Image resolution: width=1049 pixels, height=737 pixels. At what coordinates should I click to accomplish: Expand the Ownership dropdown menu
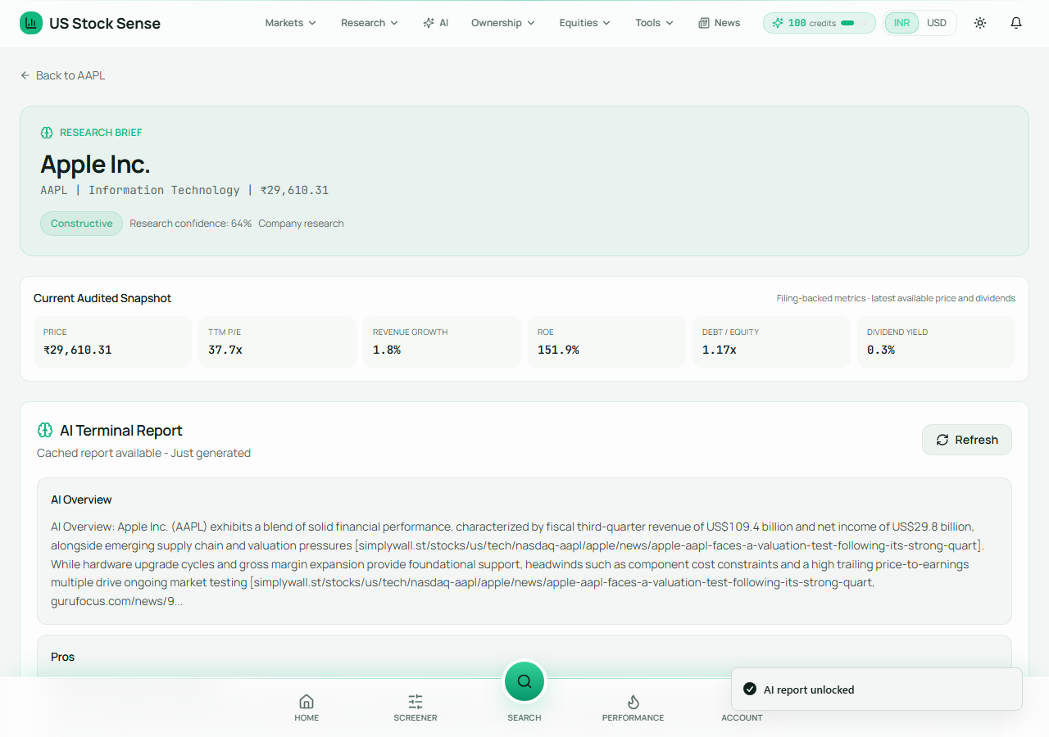(503, 23)
